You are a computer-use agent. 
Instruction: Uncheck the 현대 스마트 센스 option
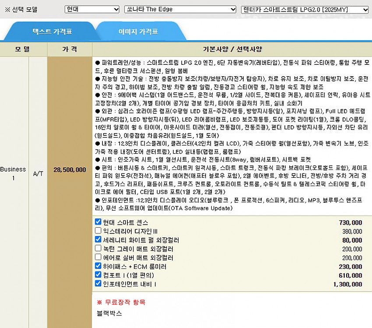point(98,222)
